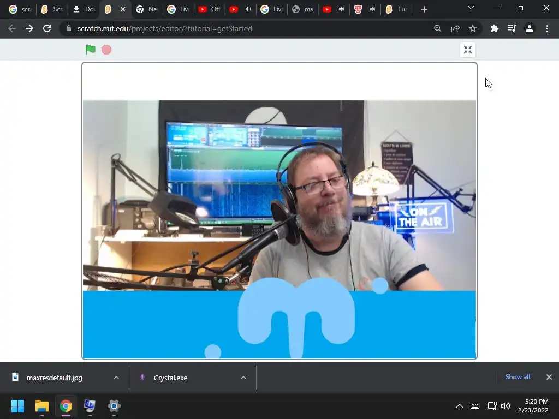Switch to the 'Off' YouTube tab
559x419 pixels.
pyautogui.click(x=209, y=9)
